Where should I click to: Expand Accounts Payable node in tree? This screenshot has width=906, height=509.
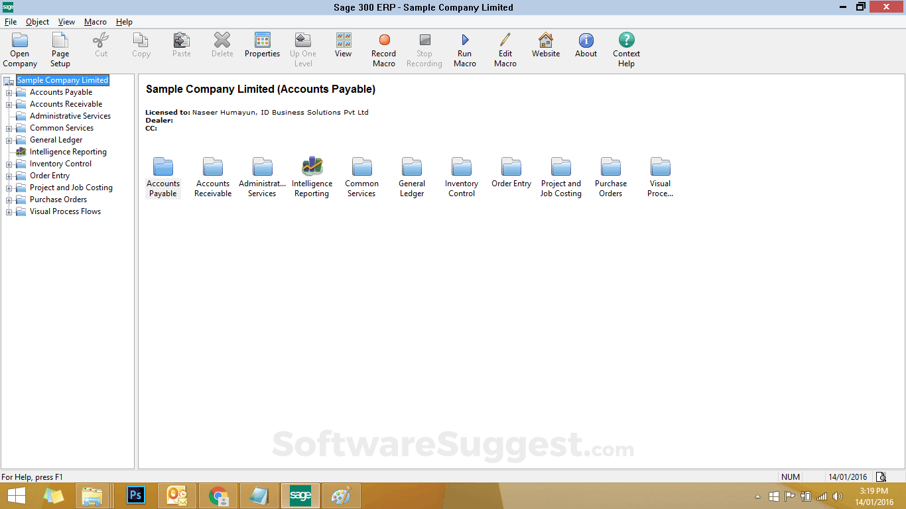click(x=9, y=92)
